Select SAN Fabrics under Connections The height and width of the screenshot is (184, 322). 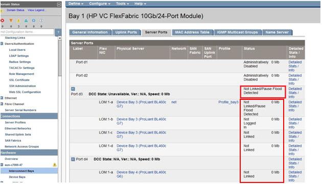coord(13,141)
